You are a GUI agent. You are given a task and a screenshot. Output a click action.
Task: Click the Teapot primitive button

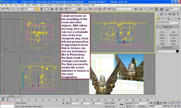tap(162, 44)
